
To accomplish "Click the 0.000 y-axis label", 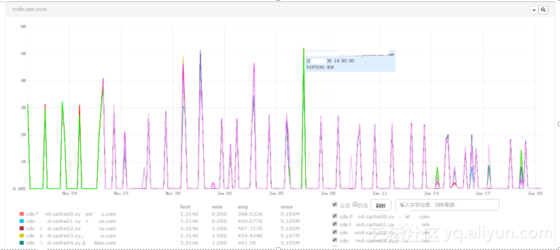I will coord(18,189).
